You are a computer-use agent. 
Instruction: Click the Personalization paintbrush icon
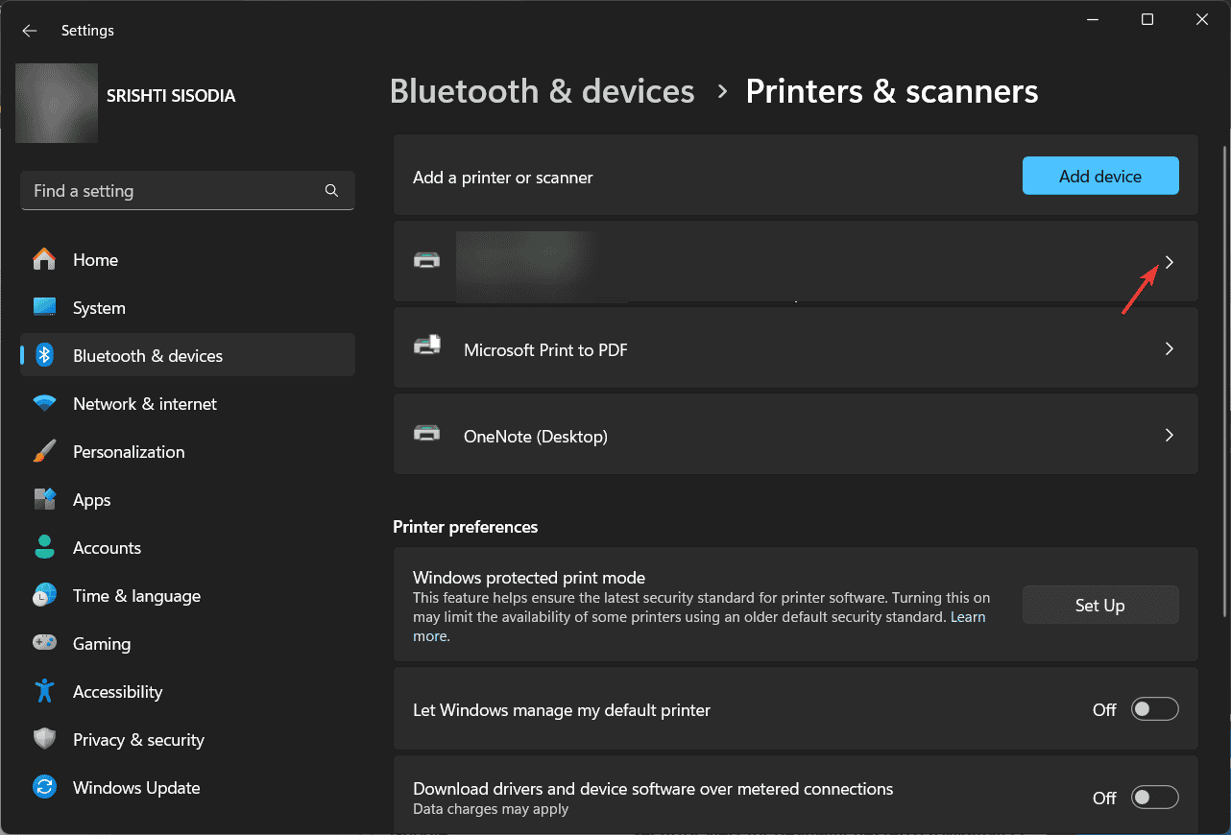[x=44, y=451]
